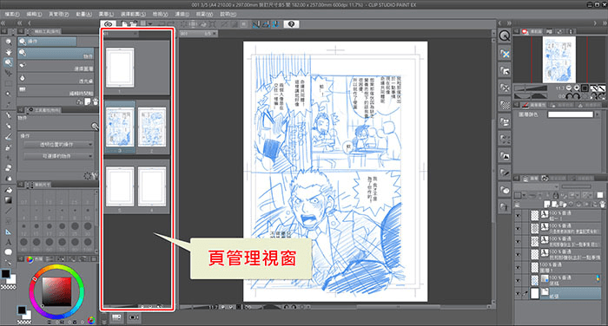The image size is (608, 326).
Task: Open the Quick Access round icon in the right strip
Action: (505, 36)
